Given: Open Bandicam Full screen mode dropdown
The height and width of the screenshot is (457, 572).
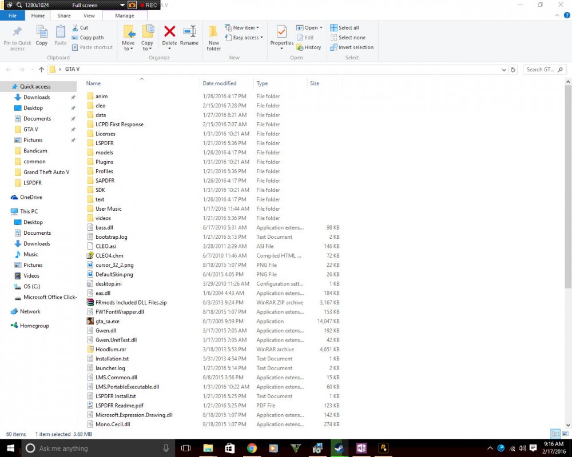Looking at the screenshot, I should click(x=122, y=5).
